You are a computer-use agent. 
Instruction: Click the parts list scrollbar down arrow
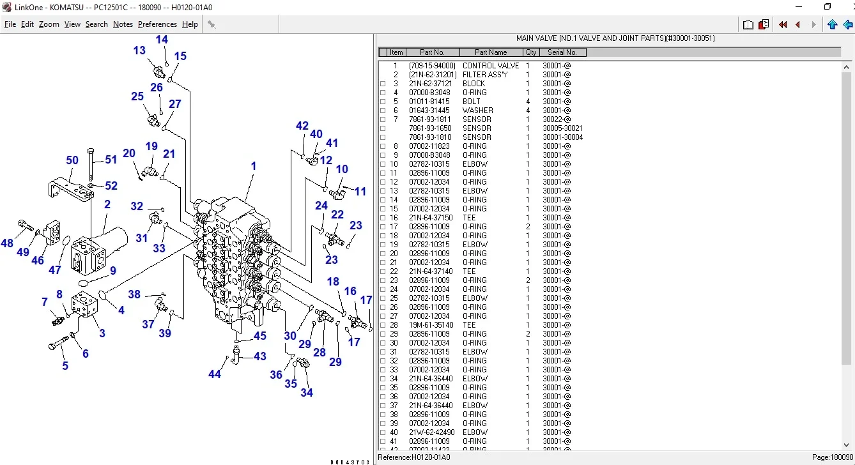(x=847, y=445)
